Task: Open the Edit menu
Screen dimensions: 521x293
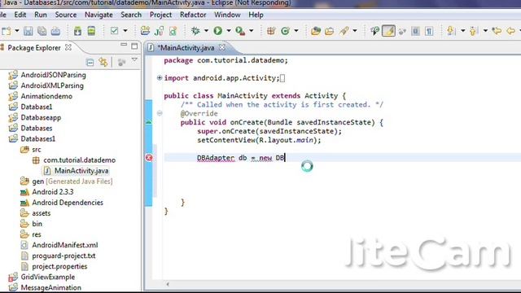Action: pos(20,15)
